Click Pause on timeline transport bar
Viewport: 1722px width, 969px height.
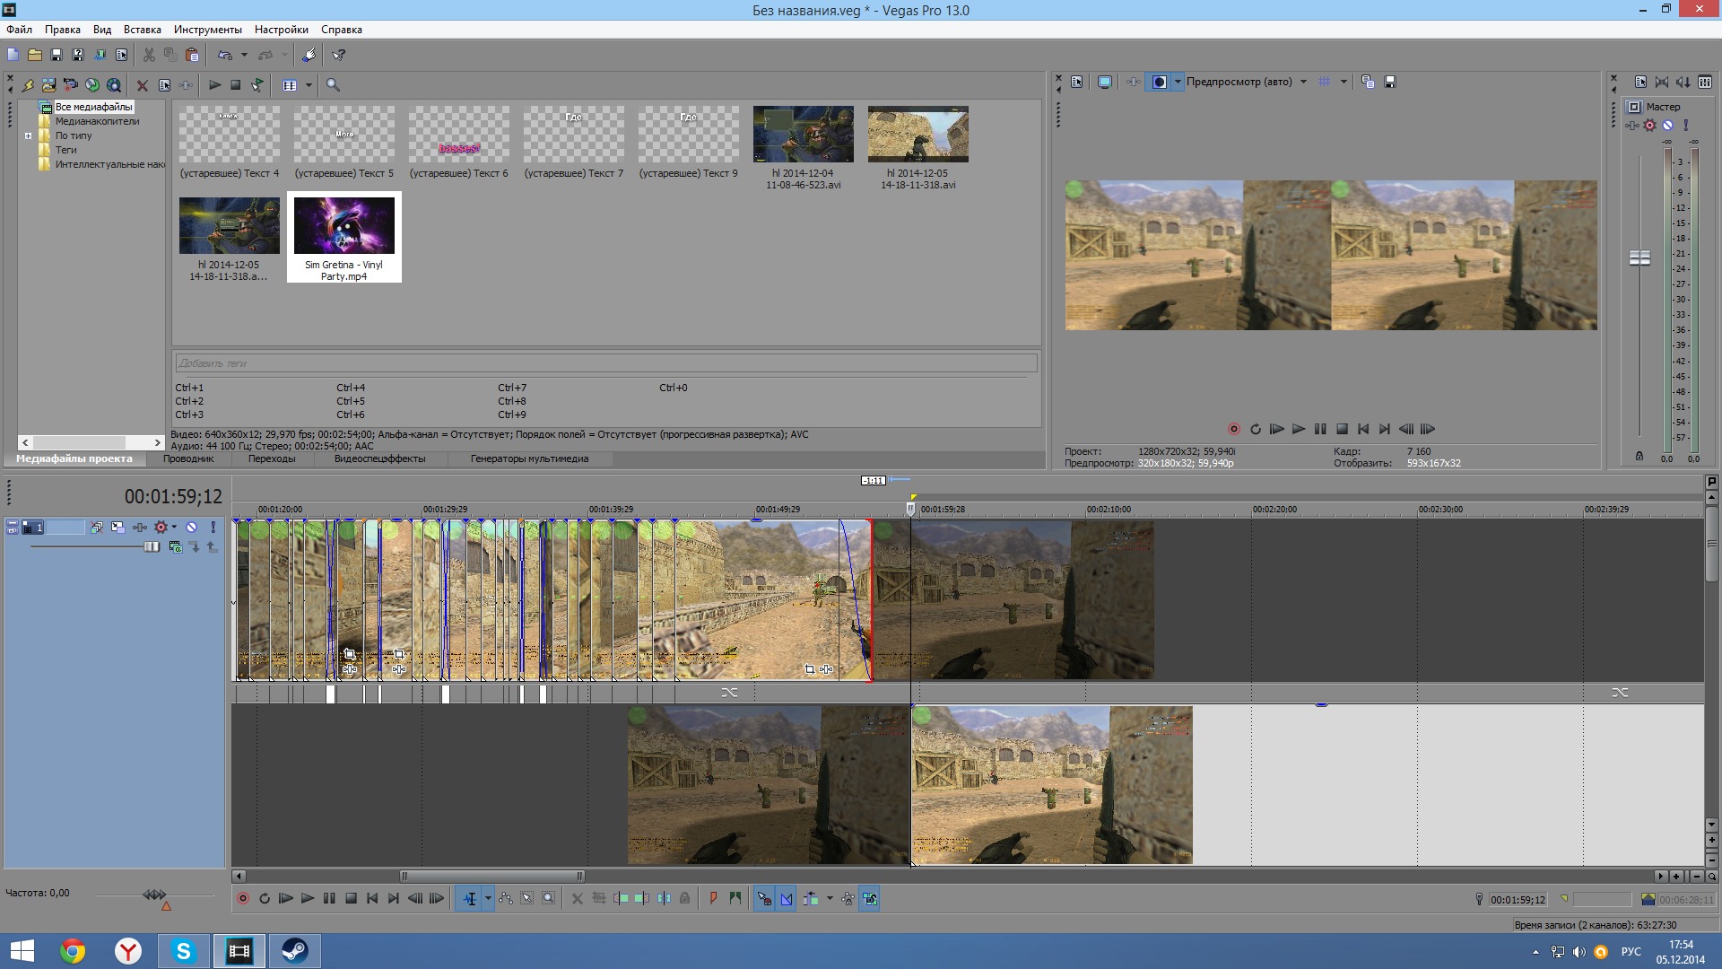coord(329,898)
